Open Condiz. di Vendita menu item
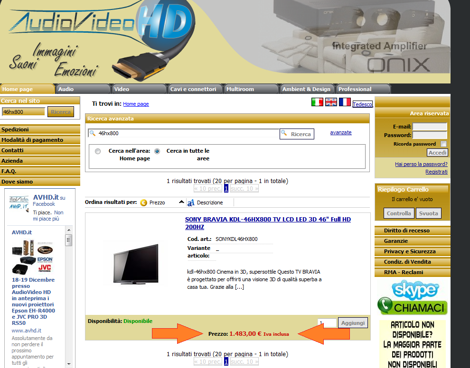 413,262
